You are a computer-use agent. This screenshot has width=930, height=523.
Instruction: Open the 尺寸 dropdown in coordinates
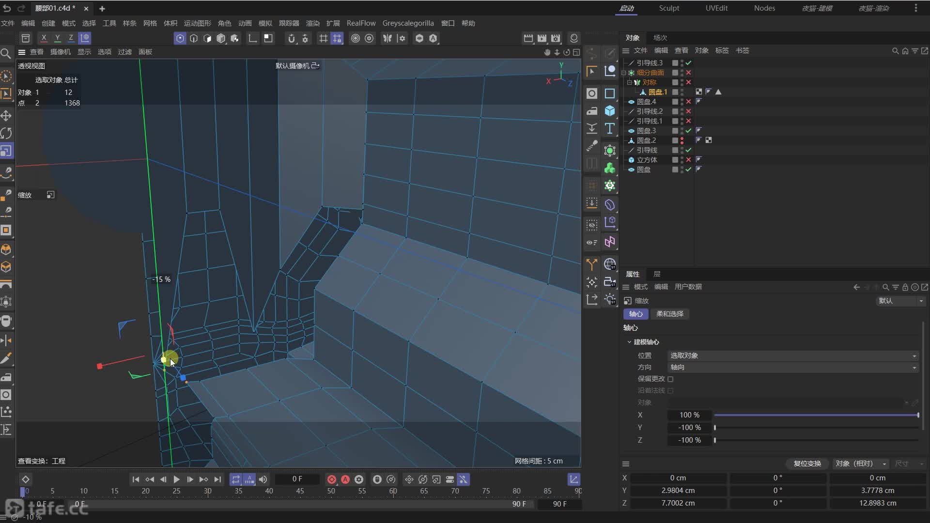pos(909,464)
